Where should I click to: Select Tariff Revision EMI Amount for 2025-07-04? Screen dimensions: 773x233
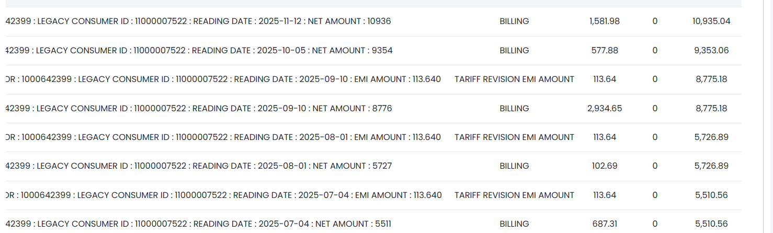pyautogui.click(x=514, y=195)
